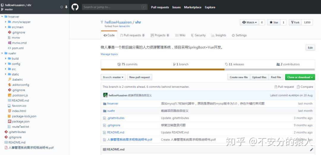This screenshot has height=155, width=321.
Task: Focus the Search or jump to field
Action: click(115, 7)
